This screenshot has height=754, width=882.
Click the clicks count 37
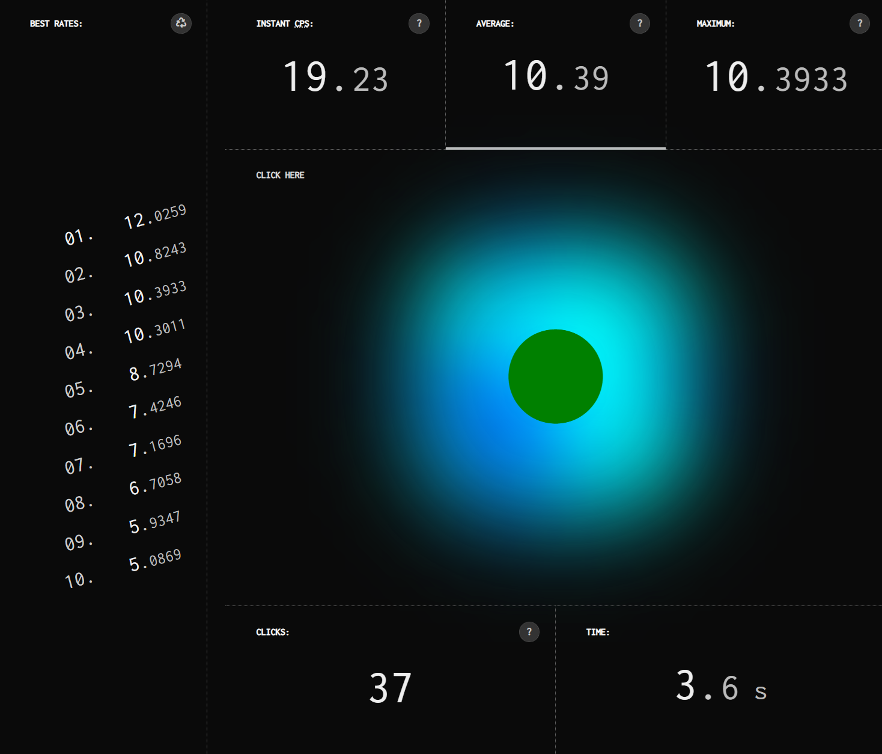(391, 688)
